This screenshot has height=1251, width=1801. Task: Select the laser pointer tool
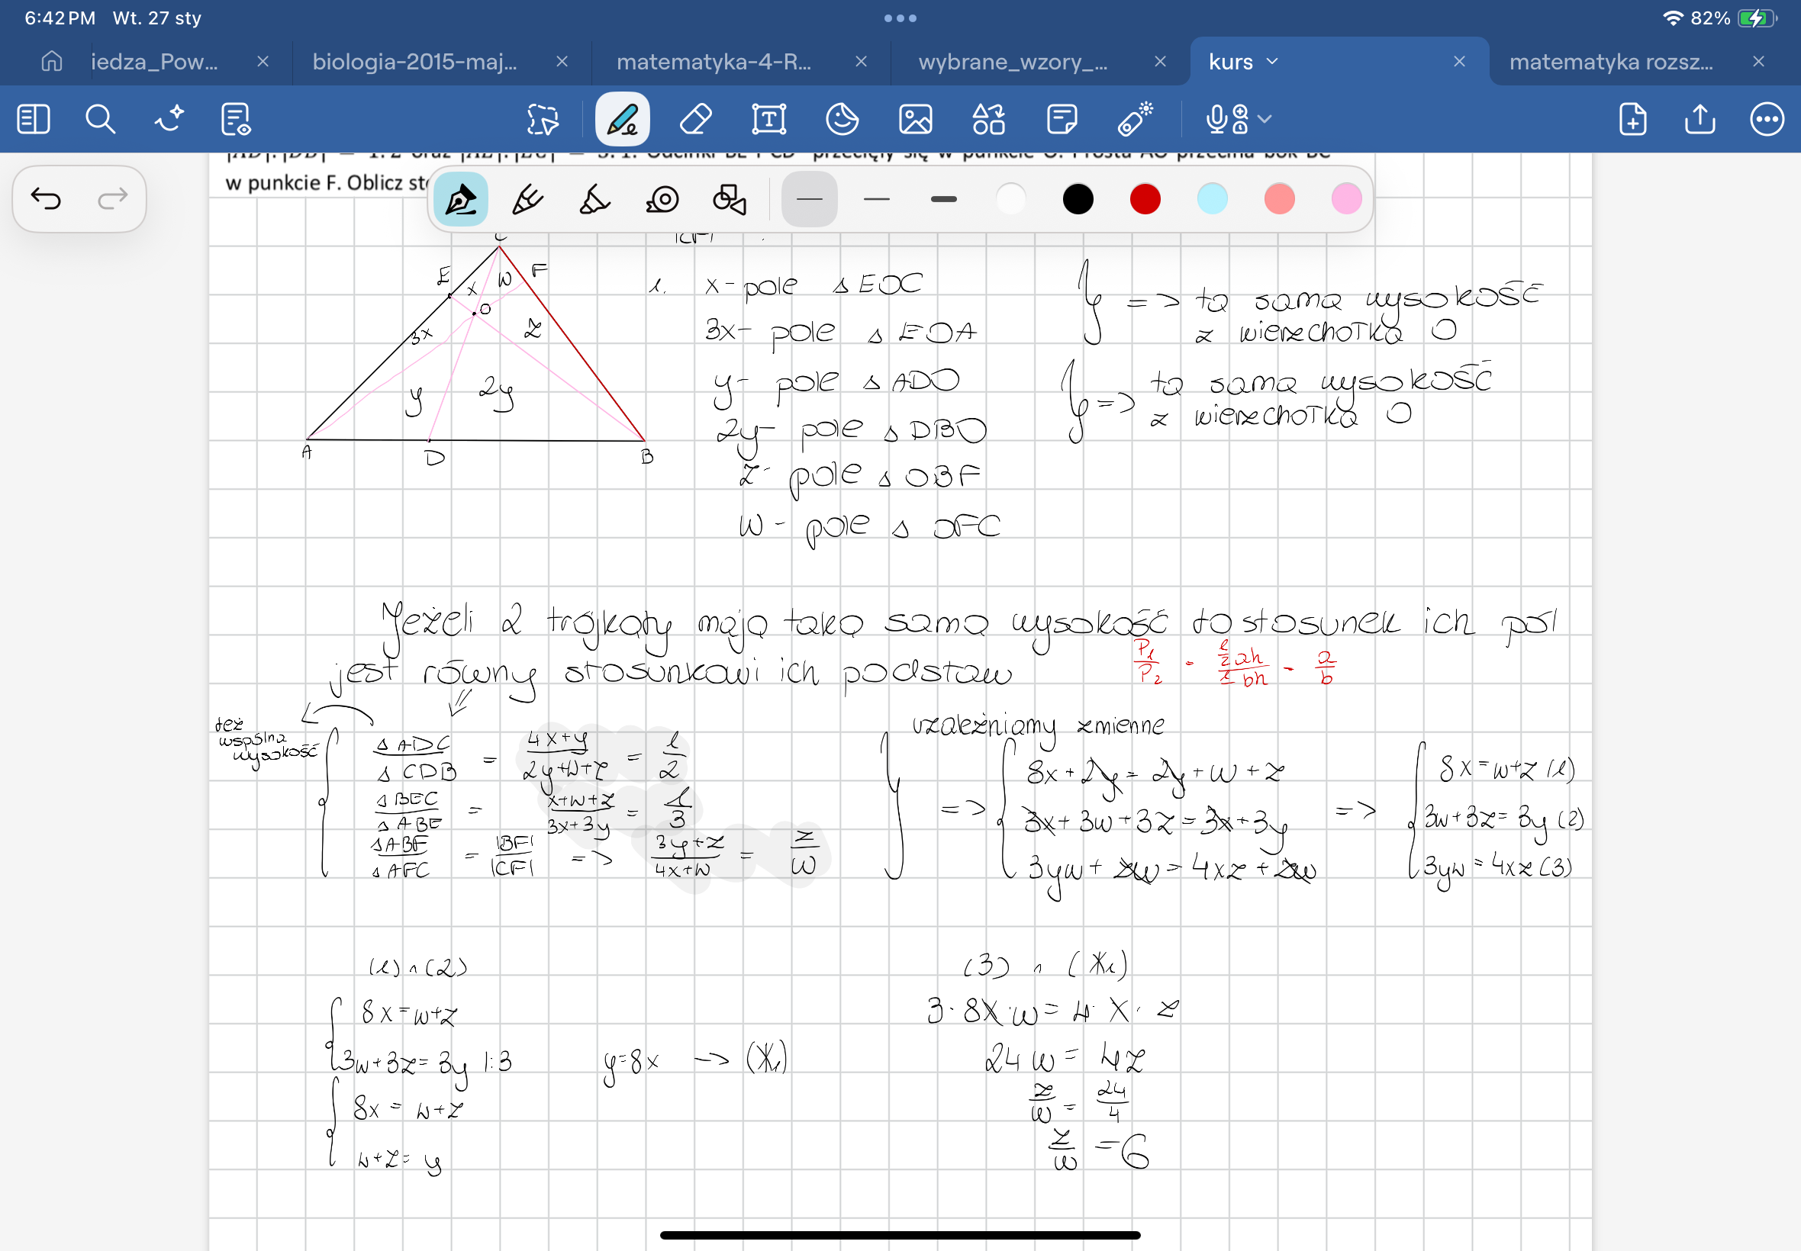click(x=1135, y=120)
